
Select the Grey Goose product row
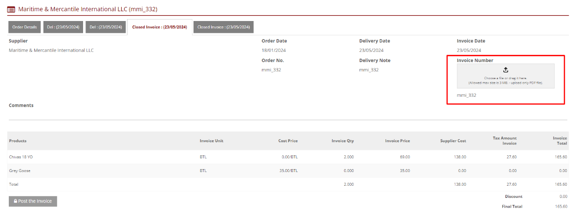coord(20,171)
